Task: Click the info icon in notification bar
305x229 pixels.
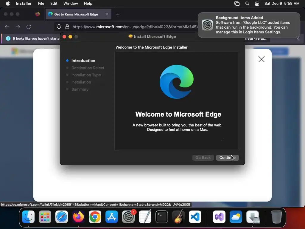Action: [x=8, y=38]
